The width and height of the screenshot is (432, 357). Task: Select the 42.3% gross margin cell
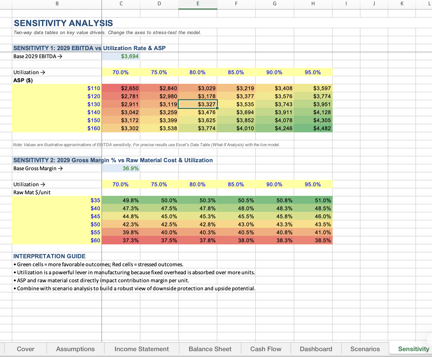(121, 224)
